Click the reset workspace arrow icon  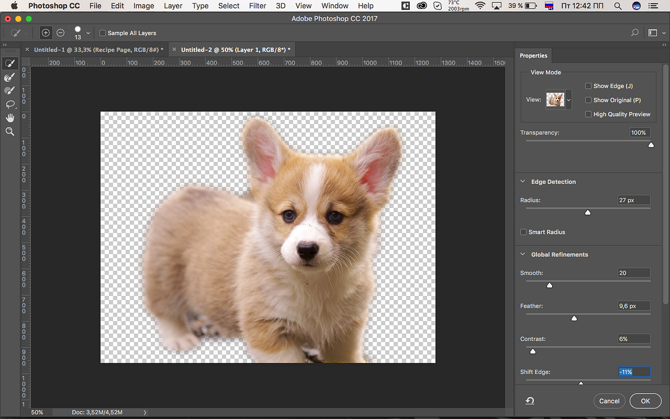point(530,401)
